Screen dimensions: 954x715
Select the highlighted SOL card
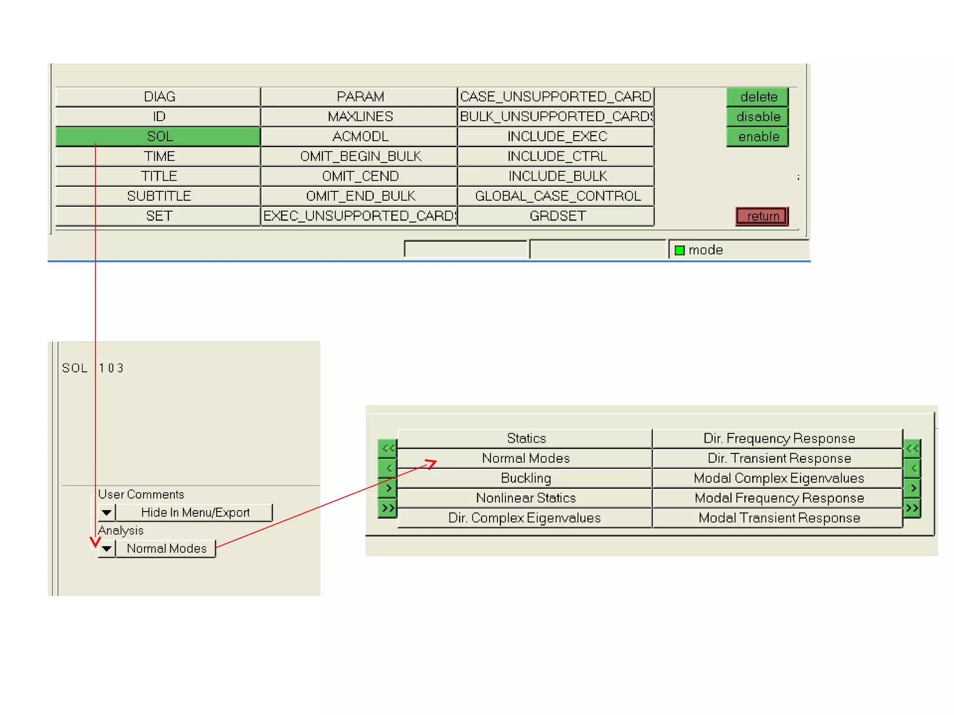point(158,136)
